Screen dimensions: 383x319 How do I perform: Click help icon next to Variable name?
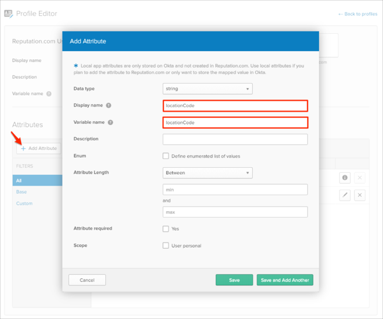[110, 122]
